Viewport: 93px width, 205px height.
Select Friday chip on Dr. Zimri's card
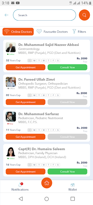point(53,95)
